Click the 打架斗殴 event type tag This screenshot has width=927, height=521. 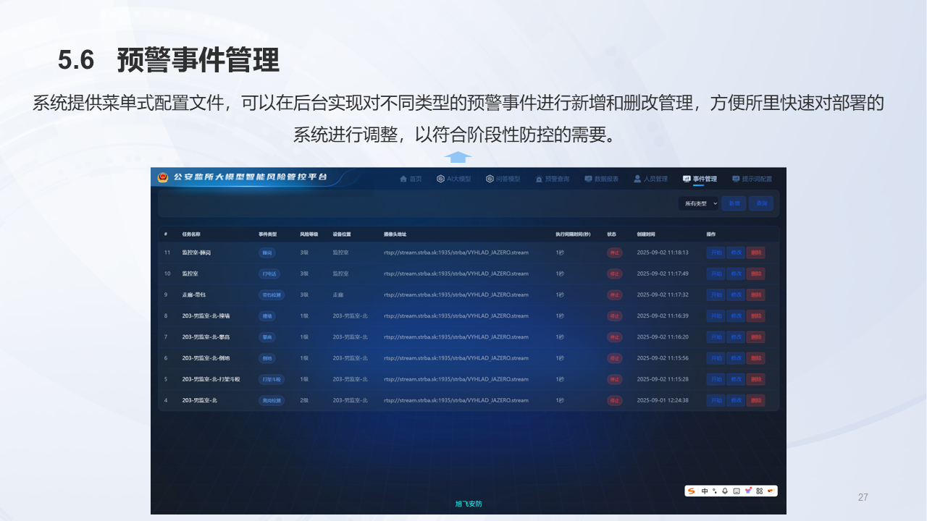click(x=272, y=379)
